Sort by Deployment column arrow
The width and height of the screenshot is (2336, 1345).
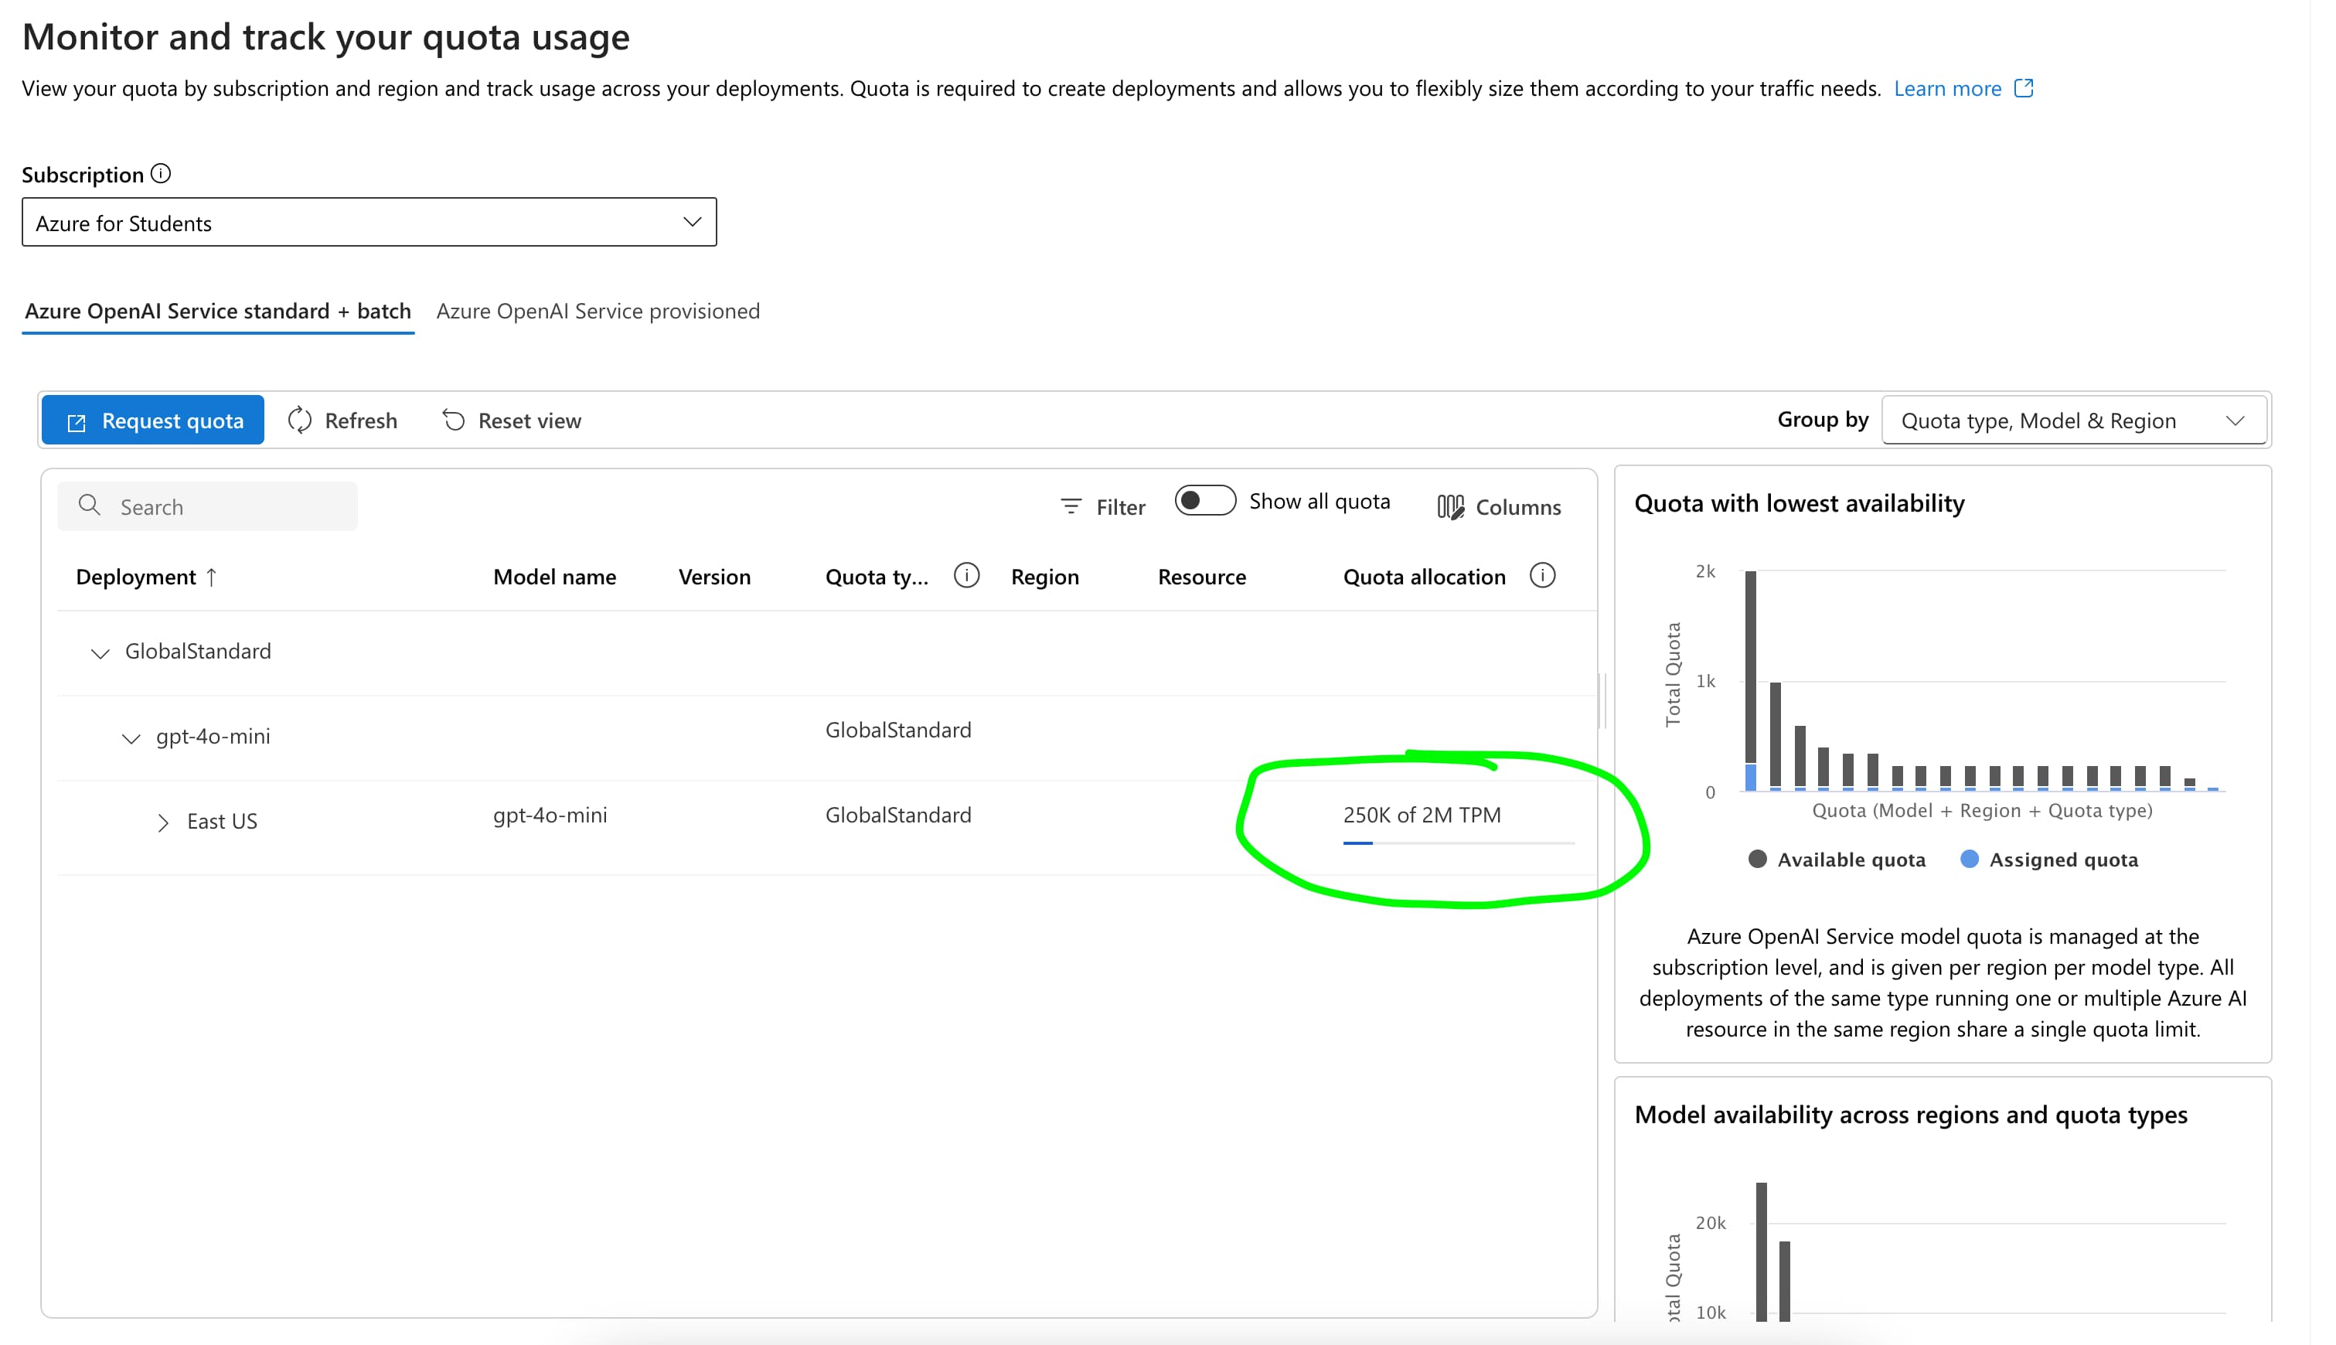212,577
